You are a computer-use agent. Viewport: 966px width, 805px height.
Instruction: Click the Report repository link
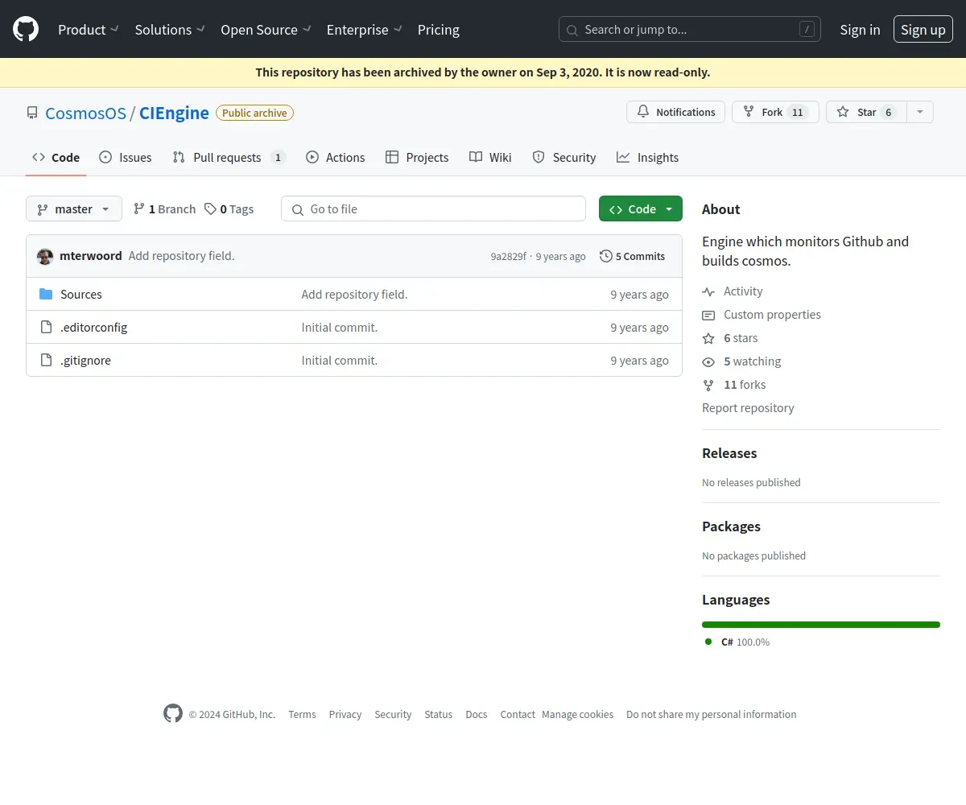click(748, 407)
